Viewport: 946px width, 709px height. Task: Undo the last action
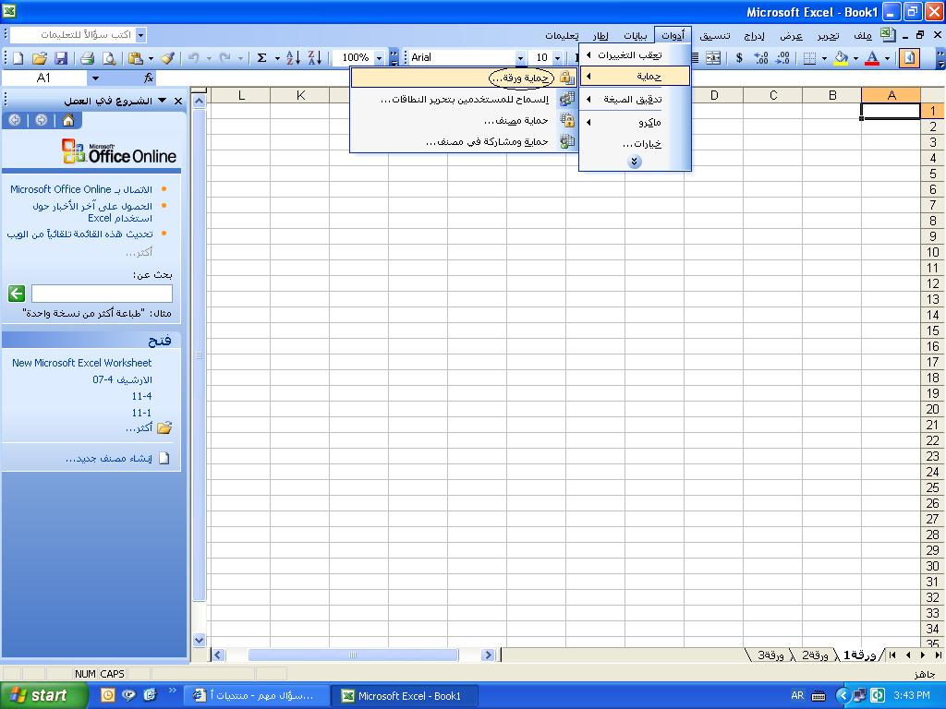click(194, 58)
